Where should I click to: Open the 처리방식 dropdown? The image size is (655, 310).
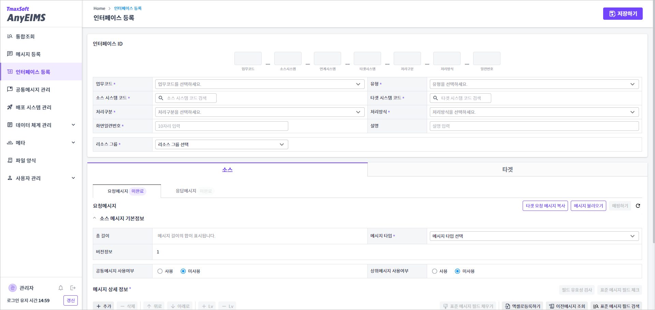[x=534, y=112]
